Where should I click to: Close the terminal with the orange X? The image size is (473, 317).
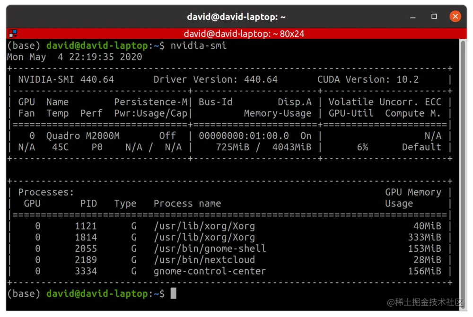pyautogui.click(x=455, y=16)
